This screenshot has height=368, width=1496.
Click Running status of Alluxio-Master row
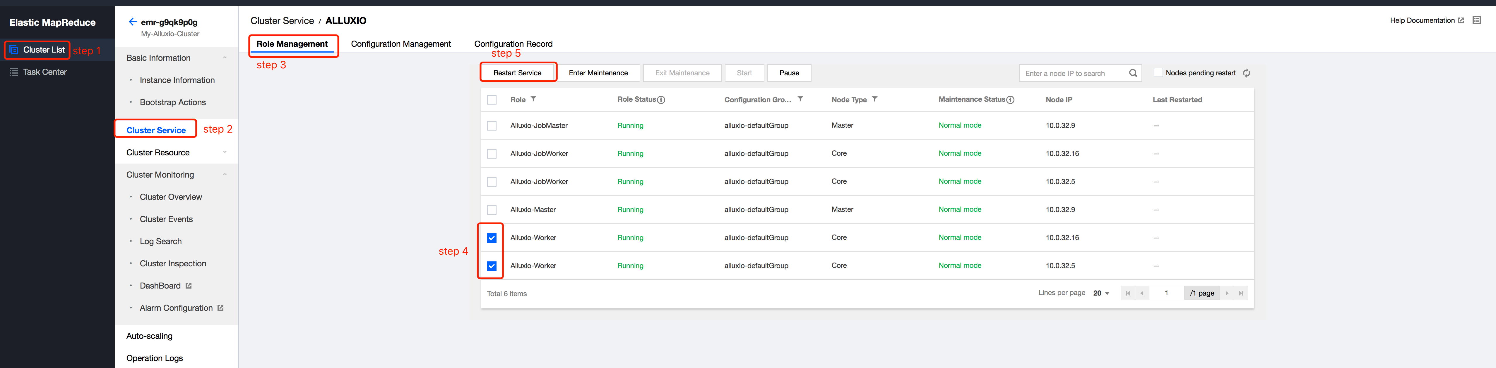(x=630, y=210)
